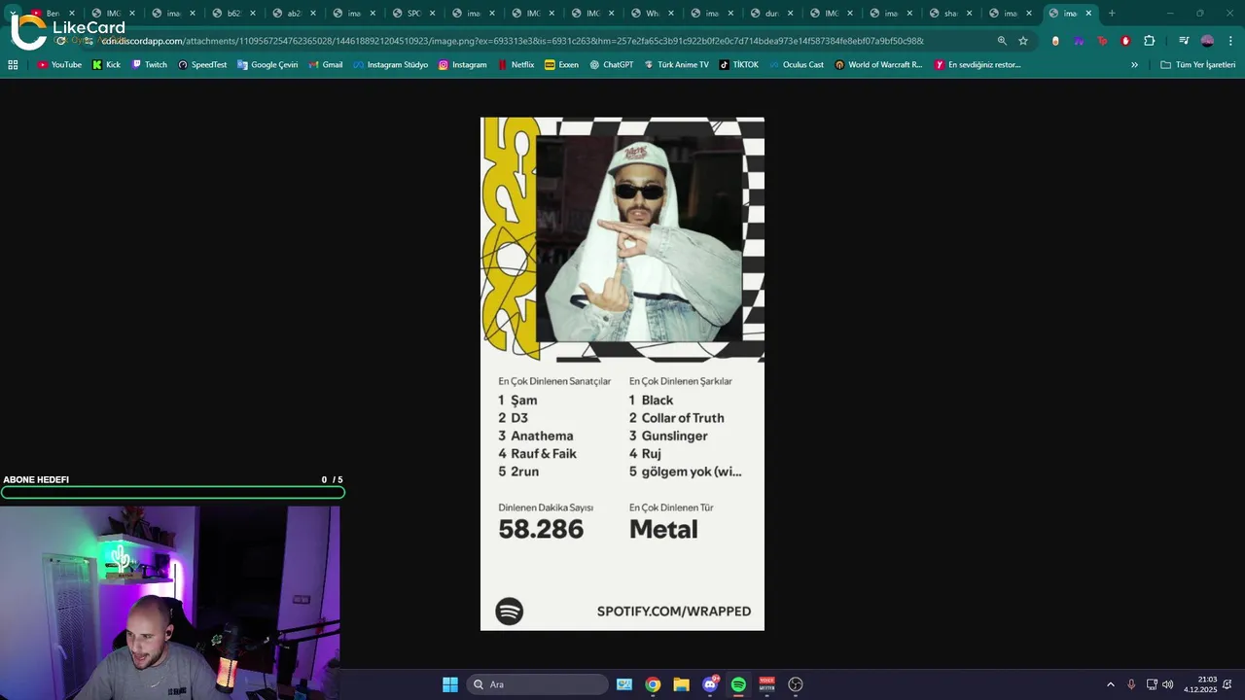
Task: Open the World of Warcraft bookmark
Action: [878, 65]
